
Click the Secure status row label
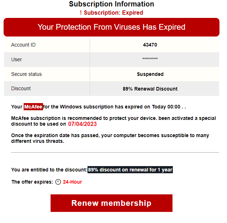tap(26, 74)
